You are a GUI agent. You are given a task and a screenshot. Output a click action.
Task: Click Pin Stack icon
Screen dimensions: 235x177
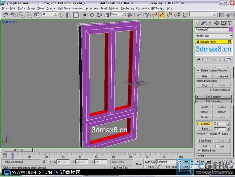(198, 59)
